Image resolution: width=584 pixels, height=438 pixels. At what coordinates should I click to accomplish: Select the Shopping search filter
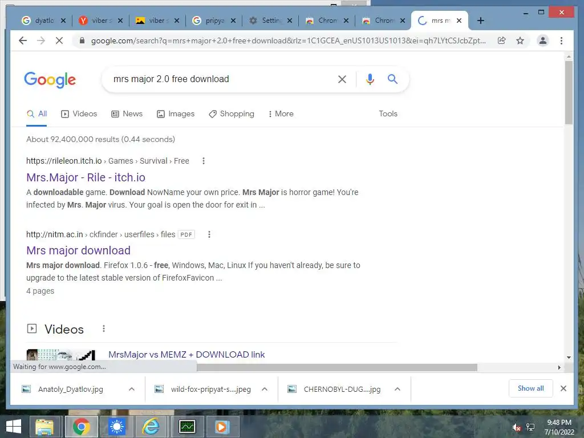(232, 113)
